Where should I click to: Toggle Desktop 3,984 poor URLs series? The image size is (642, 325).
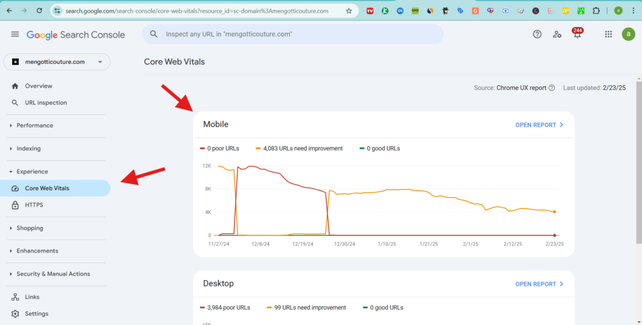(225, 307)
